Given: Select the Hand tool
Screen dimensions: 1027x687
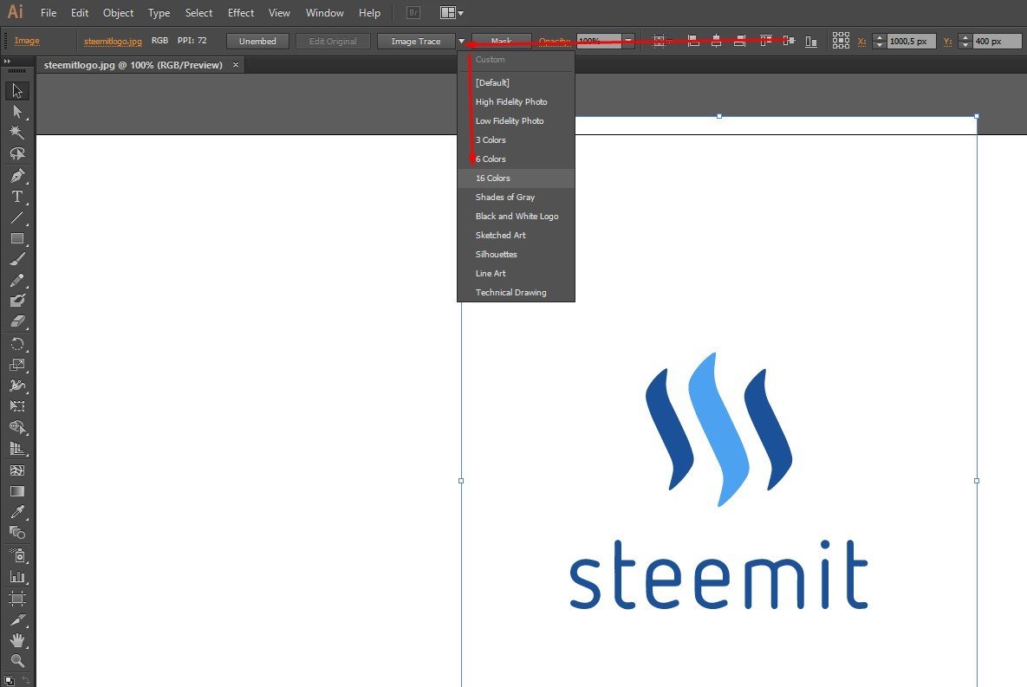Looking at the screenshot, I should [17, 640].
